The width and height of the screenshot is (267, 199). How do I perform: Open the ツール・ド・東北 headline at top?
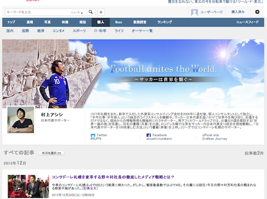[215, 2]
